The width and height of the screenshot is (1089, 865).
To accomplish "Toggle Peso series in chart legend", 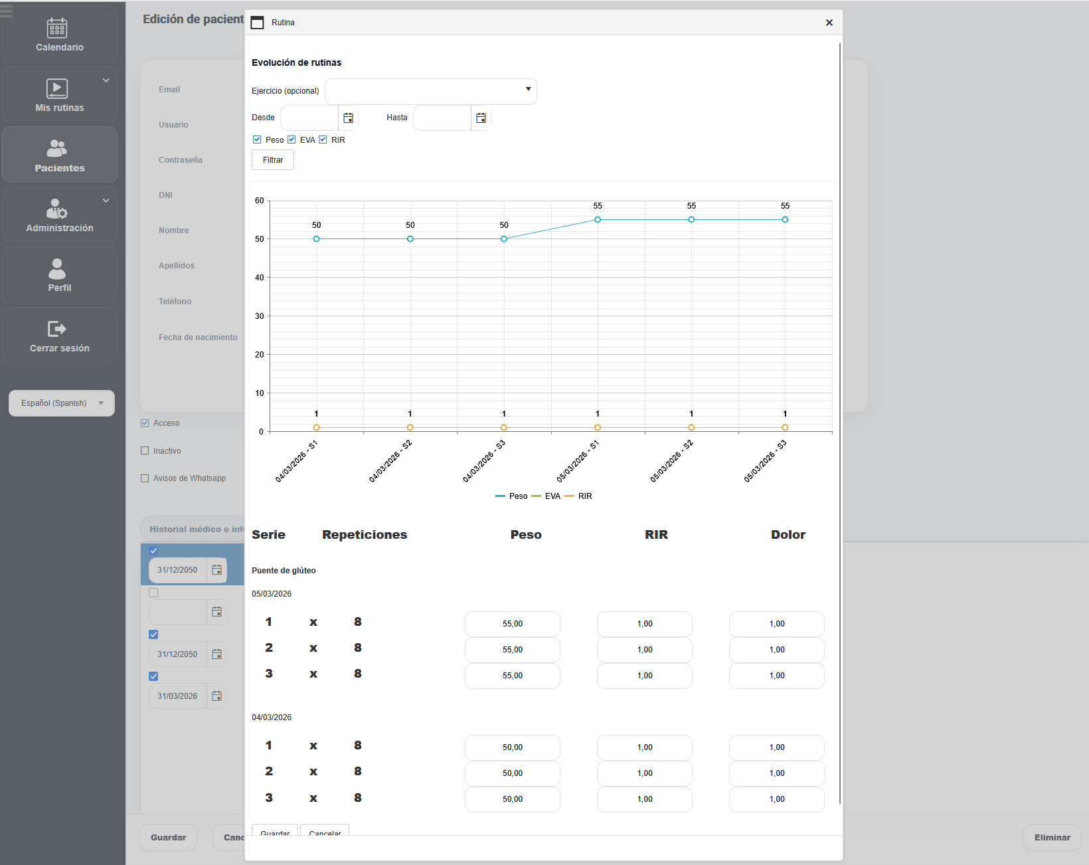I will [x=511, y=496].
